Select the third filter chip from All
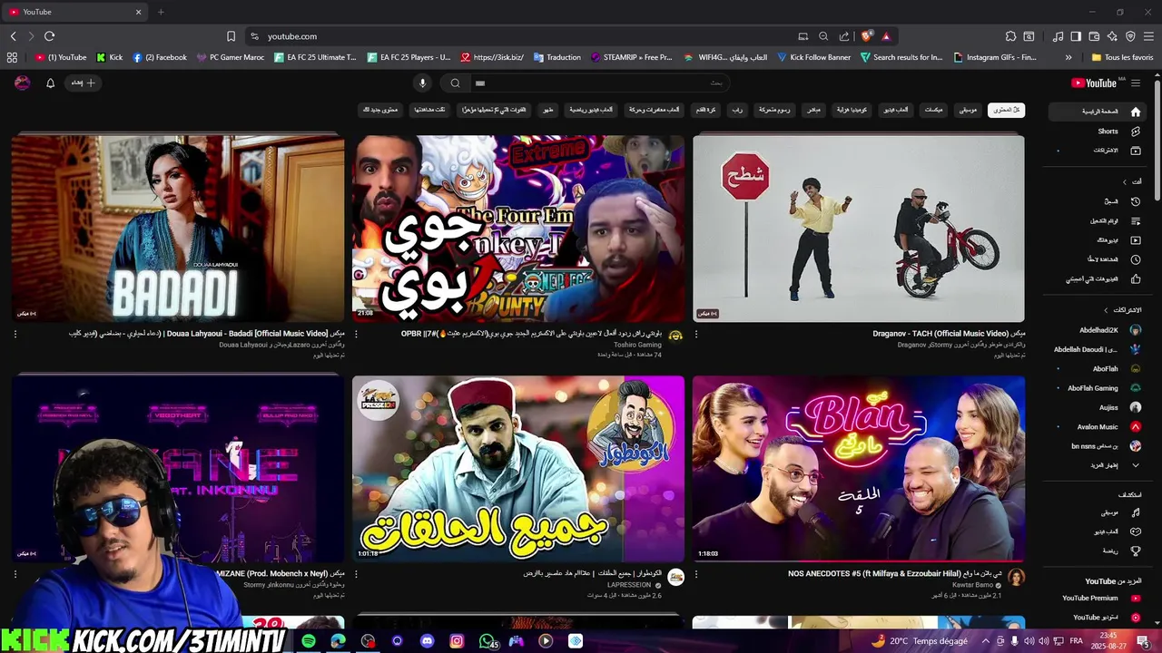This screenshot has width=1162, height=653. [934, 110]
